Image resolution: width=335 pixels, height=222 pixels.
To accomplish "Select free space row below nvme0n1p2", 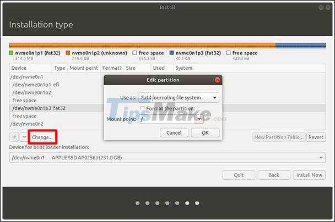I will pyautogui.click(x=167, y=101).
